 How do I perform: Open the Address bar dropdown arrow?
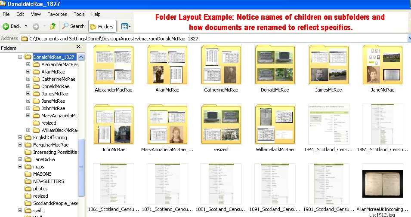(x=409, y=38)
